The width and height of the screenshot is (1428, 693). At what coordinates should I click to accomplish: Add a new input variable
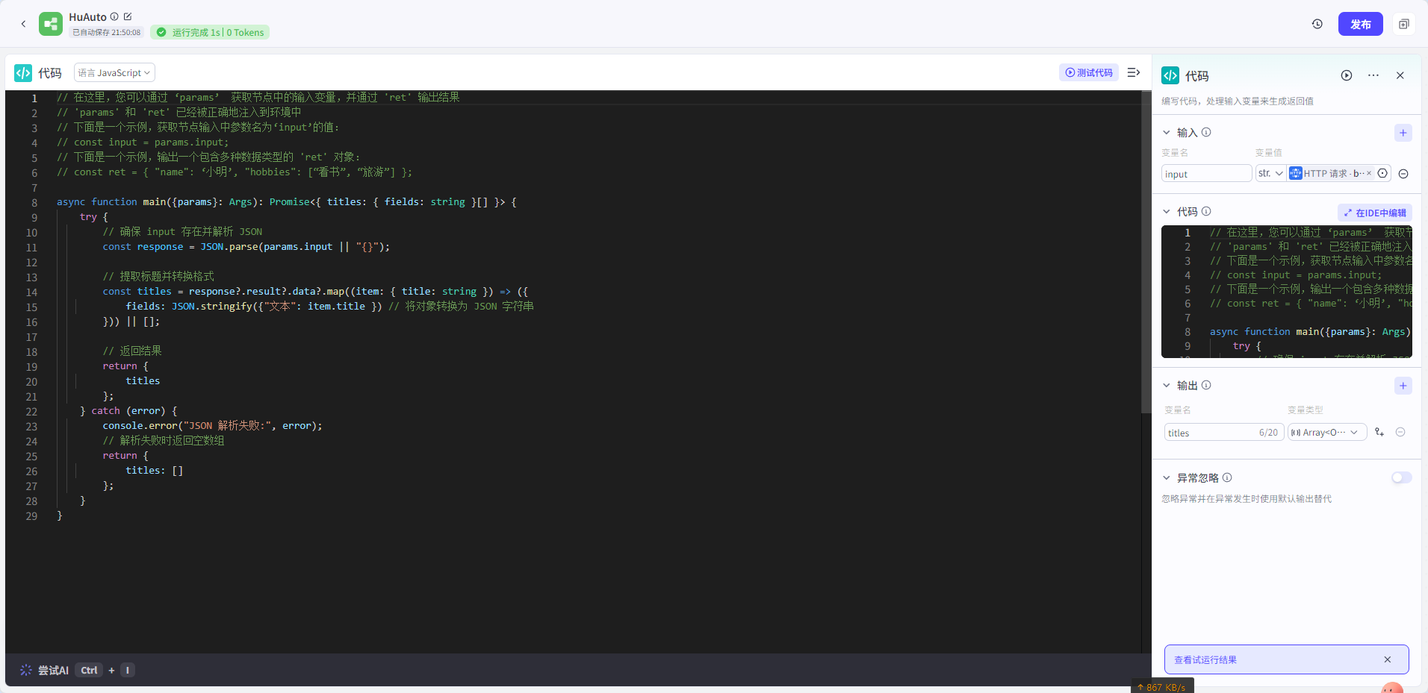[1403, 133]
